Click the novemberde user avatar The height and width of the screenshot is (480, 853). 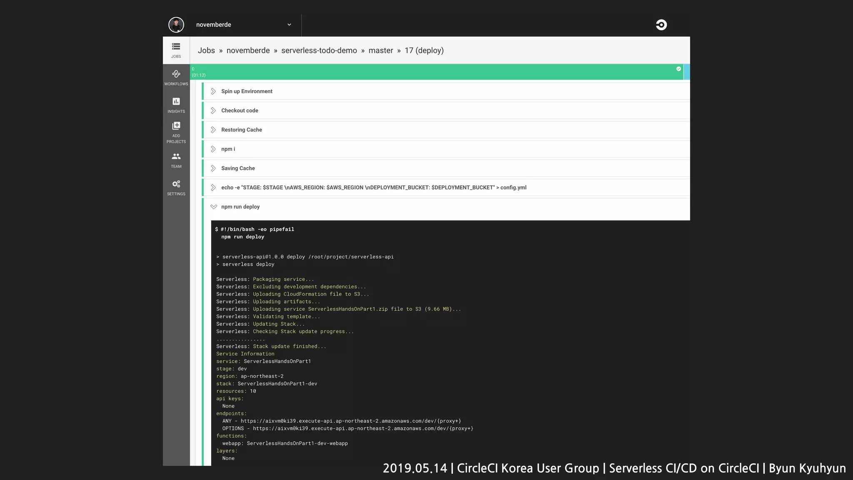(176, 25)
